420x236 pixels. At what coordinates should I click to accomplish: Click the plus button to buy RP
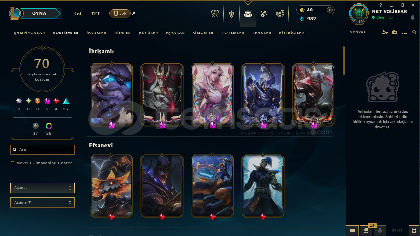point(330,10)
